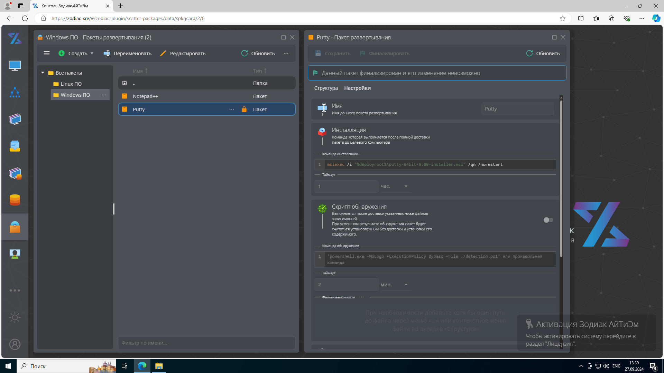Viewport: 664px width, 373px height.
Task: Switch to the Настройки tab
Action: (x=358, y=88)
